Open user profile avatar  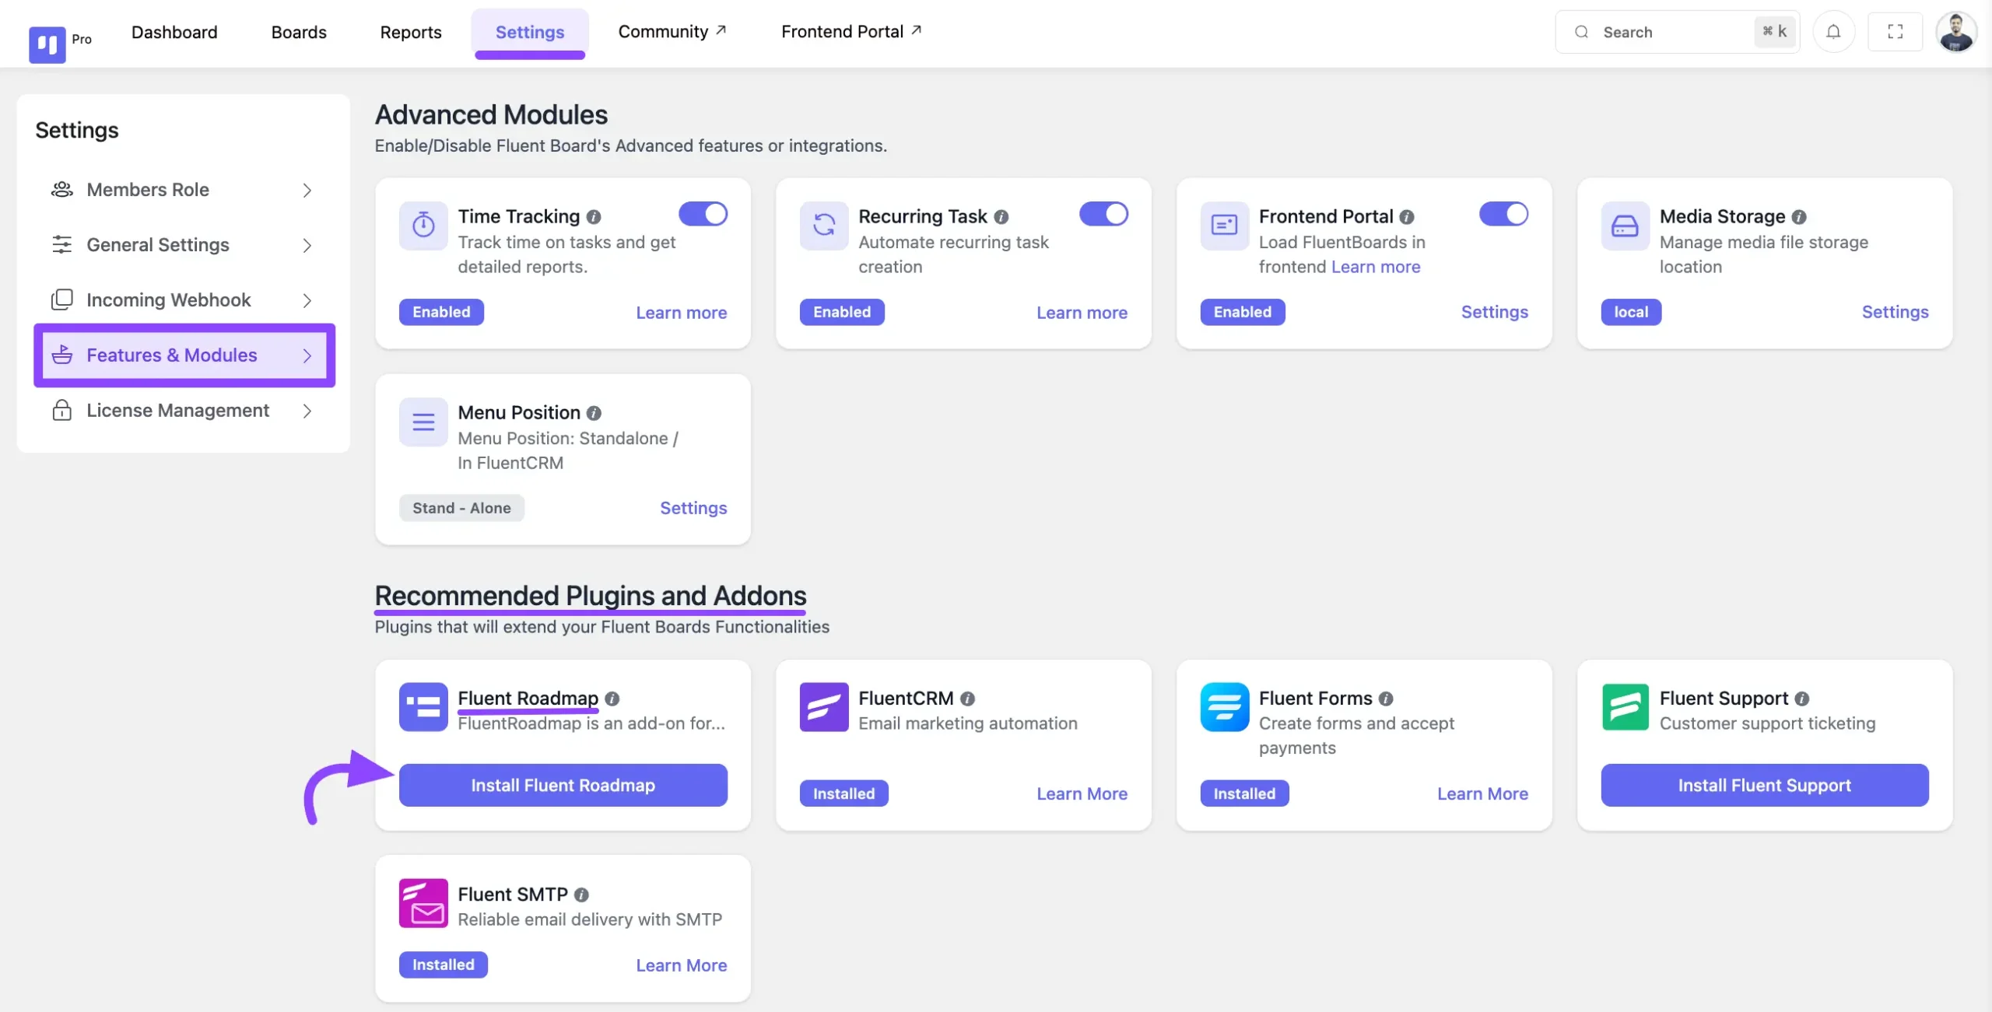(1956, 32)
